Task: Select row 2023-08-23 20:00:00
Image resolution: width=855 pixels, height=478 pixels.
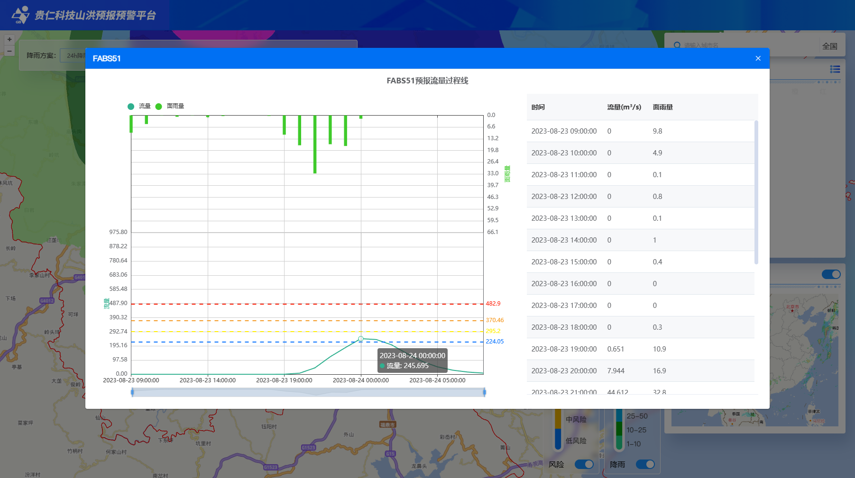Action: (x=640, y=371)
